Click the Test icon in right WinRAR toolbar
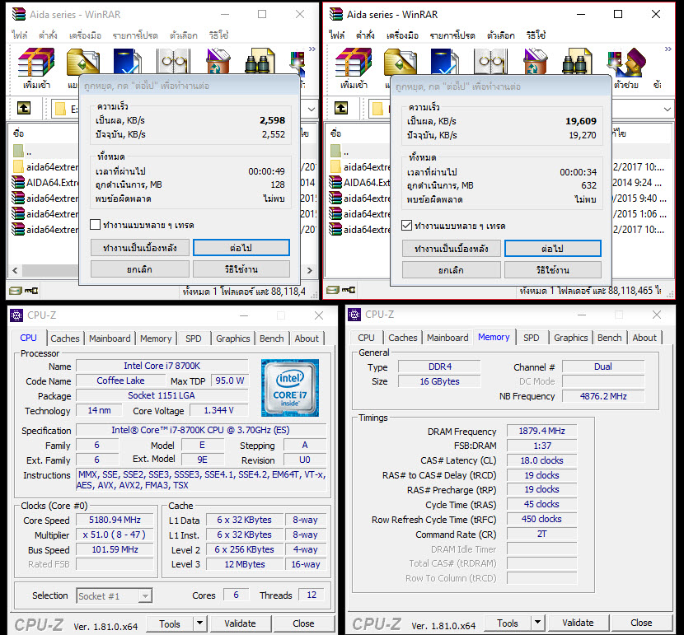684x635 pixels. tap(445, 62)
